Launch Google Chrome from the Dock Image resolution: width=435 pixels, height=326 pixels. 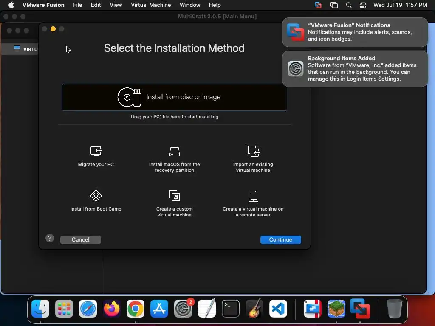(136, 308)
